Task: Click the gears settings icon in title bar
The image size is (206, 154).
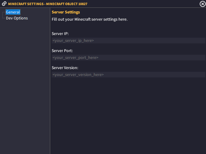Action: coord(4,4)
